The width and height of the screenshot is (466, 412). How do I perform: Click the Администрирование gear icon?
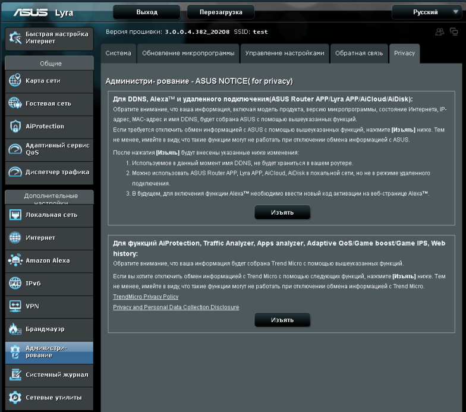coord(15,352)
